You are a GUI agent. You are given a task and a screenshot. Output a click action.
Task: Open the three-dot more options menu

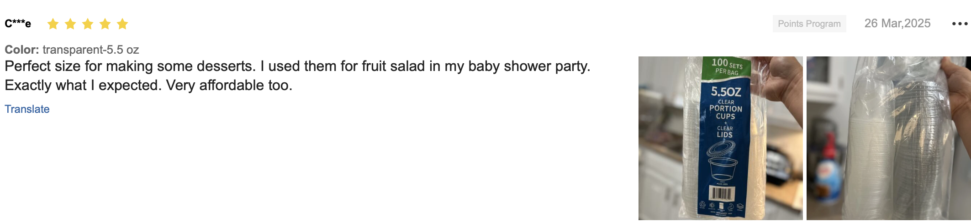960,24
